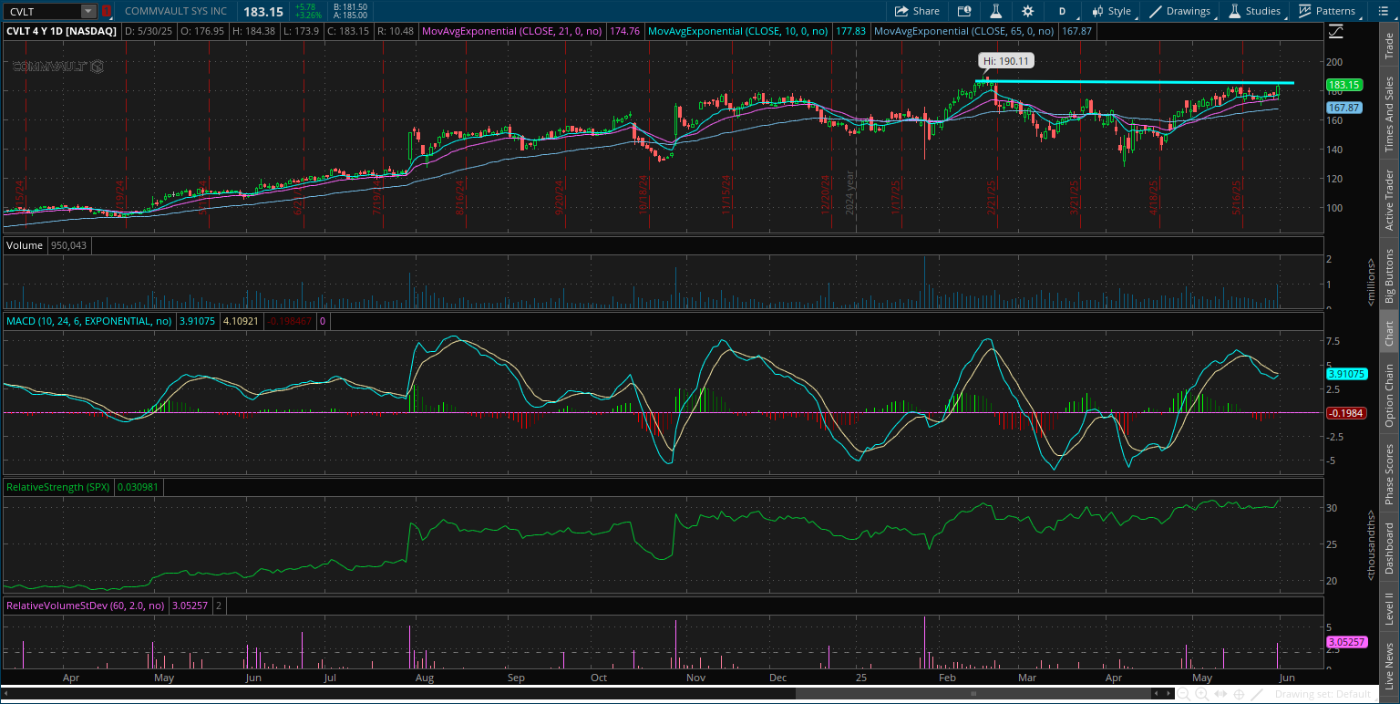
Task: Open the Trade side tab
Action: pos(1389,47)
